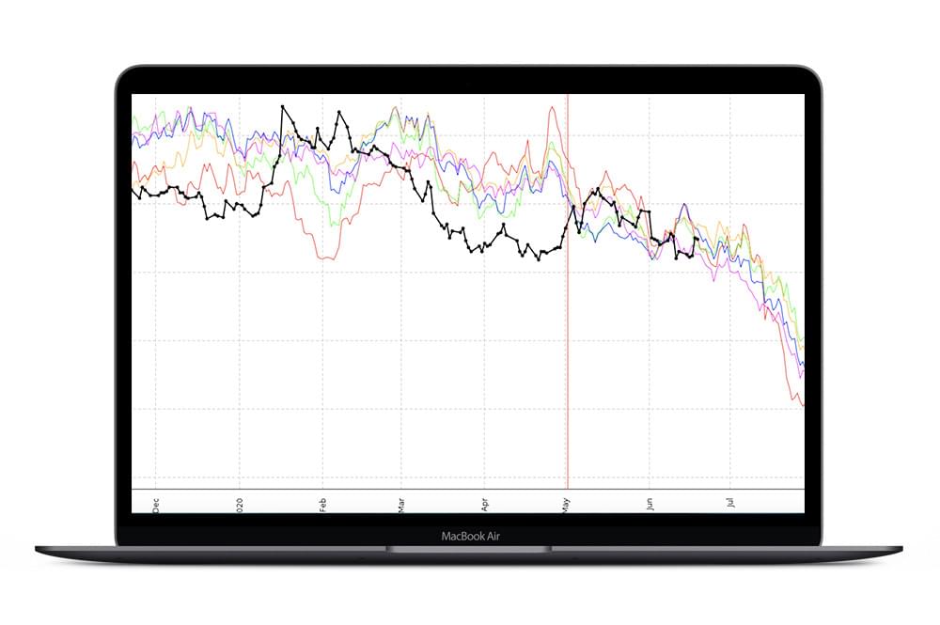Click the Apr month label

point(484,503)
